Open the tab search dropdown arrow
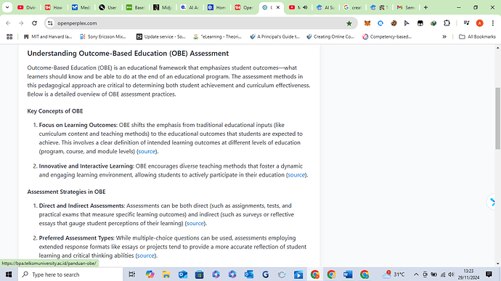This screenshot has width=501, height=281. [7, 7]
